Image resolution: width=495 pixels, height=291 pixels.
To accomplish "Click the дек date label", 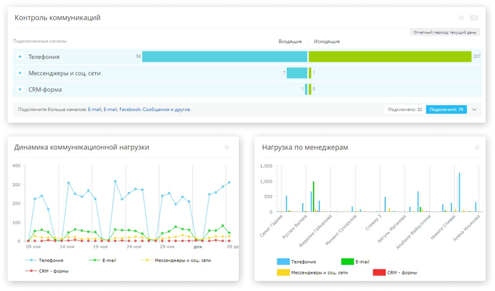I will [198, 246].
